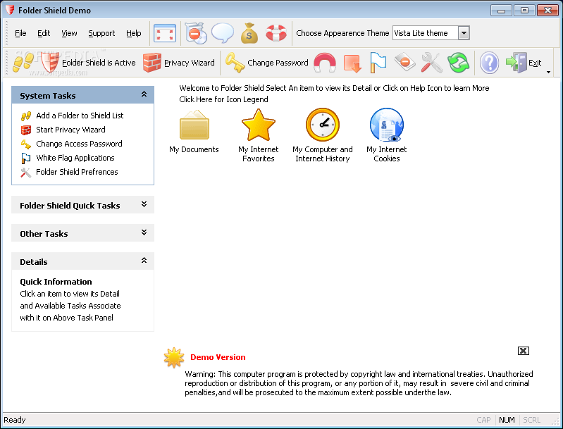Click the money bag purchase icon
Image resolution: width=563 pixels, height=429 pixels.
pyautogui.click(x=249, y=33)
